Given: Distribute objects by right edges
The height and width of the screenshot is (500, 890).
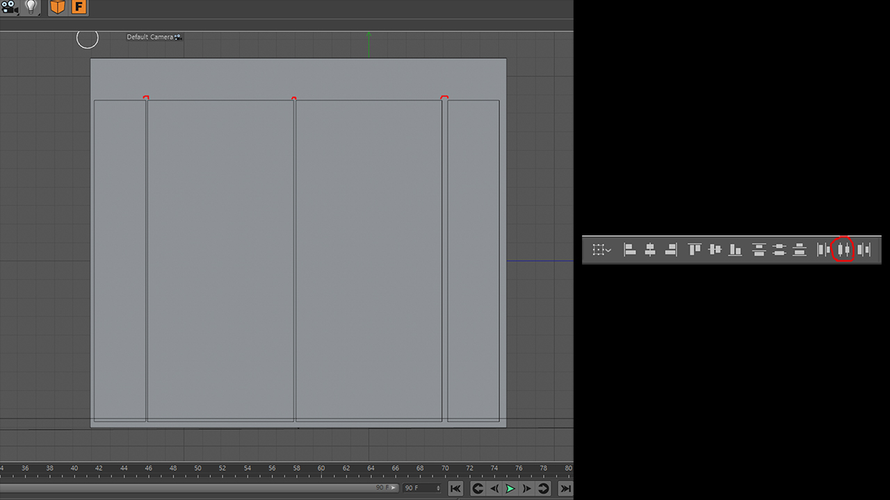Looking at the screenshot, I should click(864, 250).
